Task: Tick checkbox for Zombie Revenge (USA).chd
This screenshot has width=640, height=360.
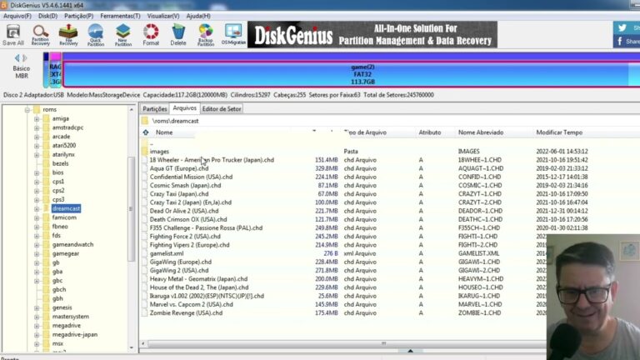Action: point(144,313)
